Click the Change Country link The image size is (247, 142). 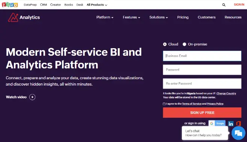click(x=226, y=93)
